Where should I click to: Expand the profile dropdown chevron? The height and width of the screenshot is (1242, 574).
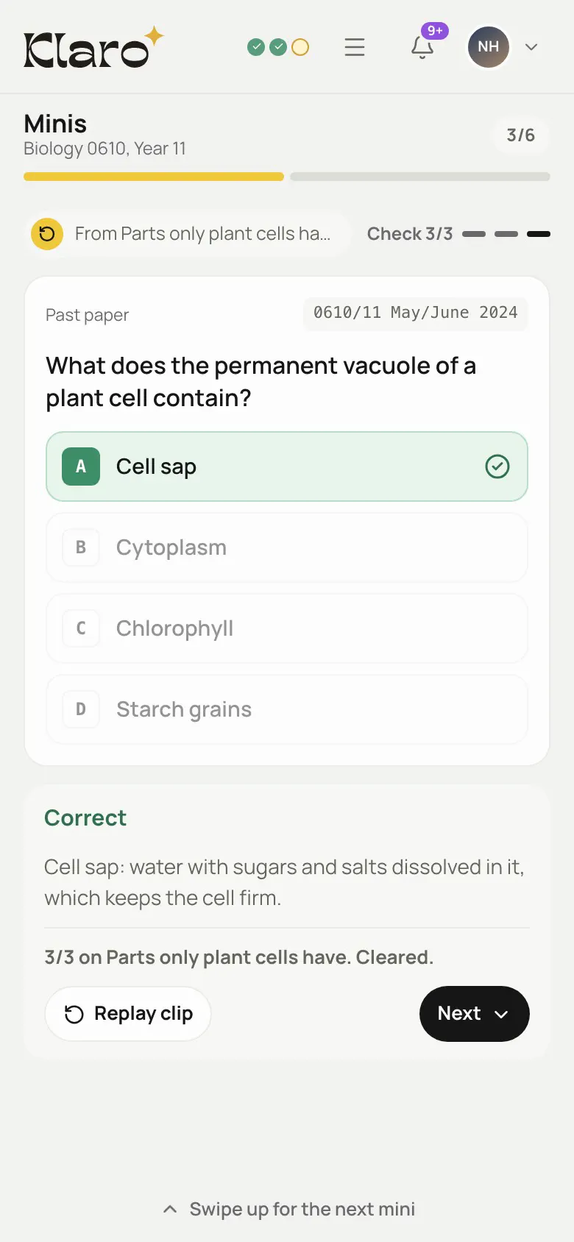tap(531, 47)
